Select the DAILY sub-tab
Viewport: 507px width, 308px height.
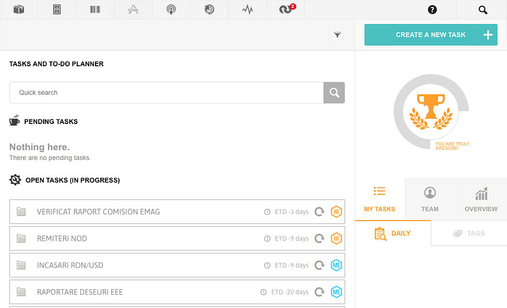393,233
